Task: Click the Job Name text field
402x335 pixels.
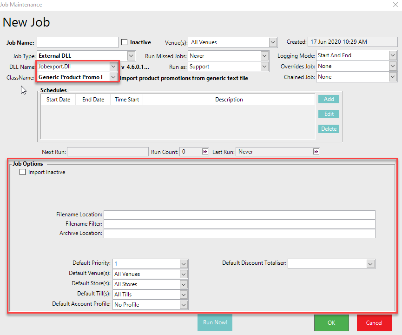Action: point(77,42)
